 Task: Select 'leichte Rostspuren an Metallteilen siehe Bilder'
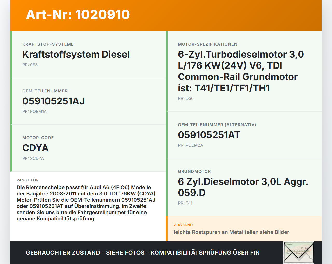(x=231, y=232)
